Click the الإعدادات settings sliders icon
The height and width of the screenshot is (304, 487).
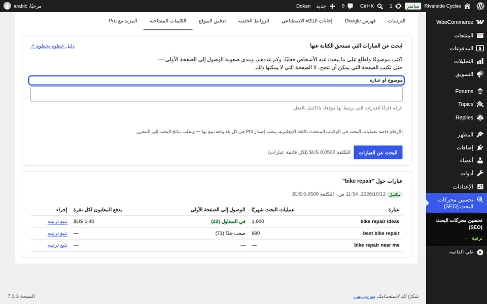point(480,186)
